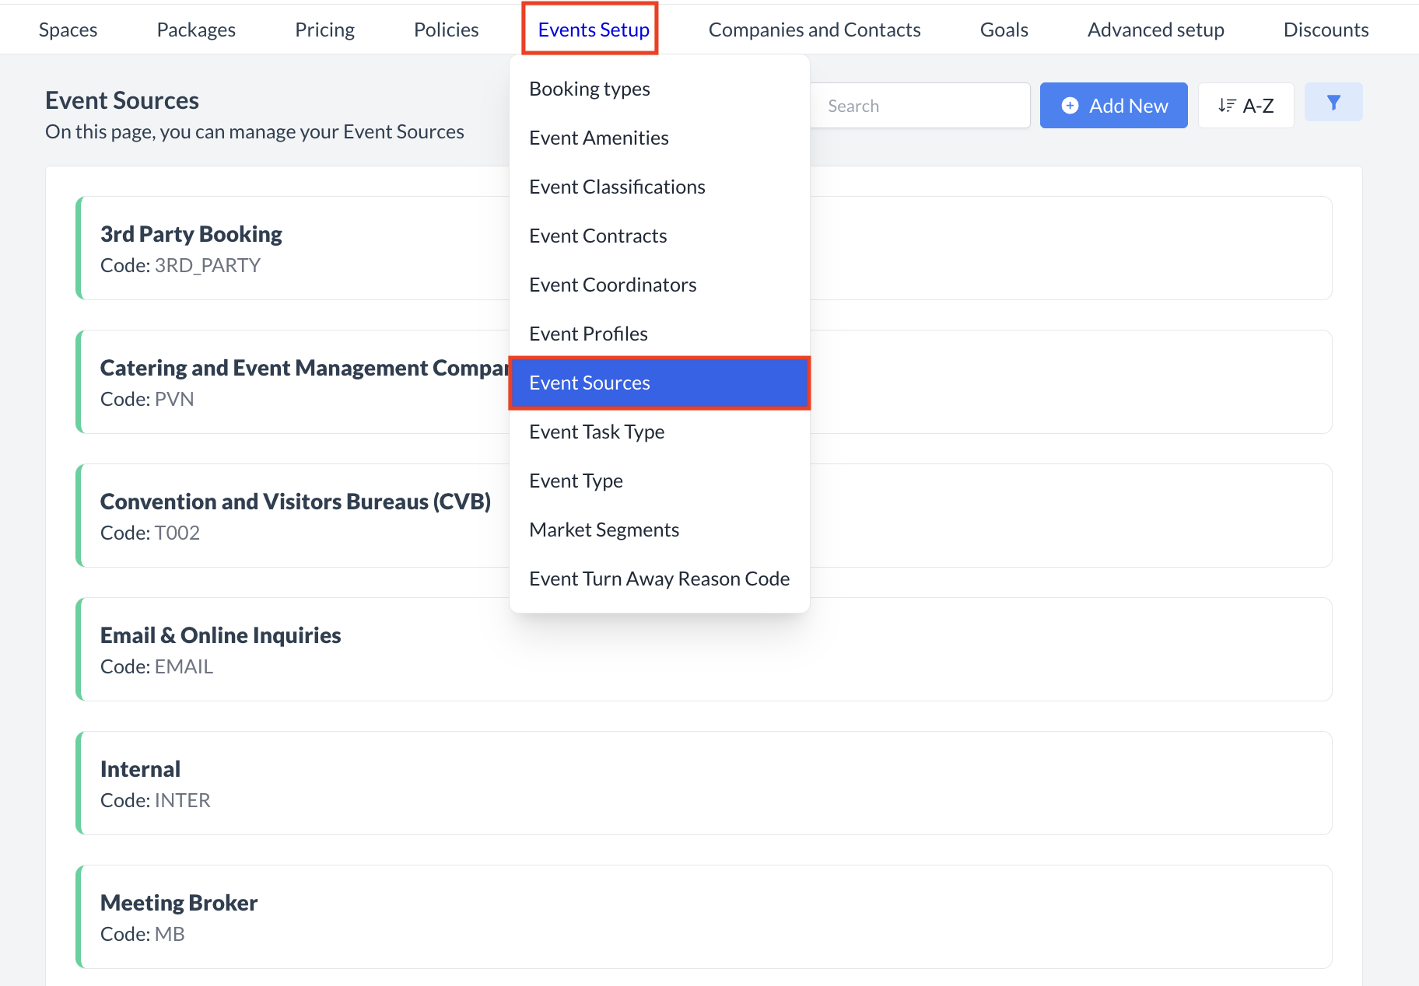
Task: Choose Event Turn Away Reason Code option
Action: coord(659,578)
